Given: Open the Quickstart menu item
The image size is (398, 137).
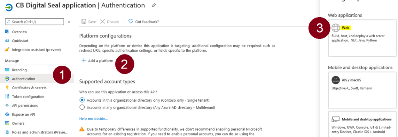Looking at the screenshot, I should [20, 41].
